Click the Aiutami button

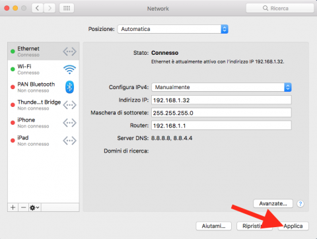pos(213,226)
